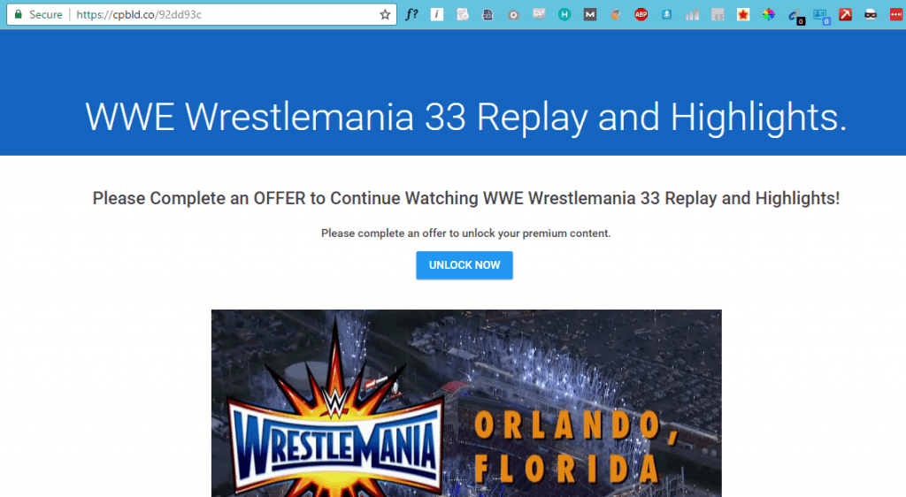Open the red pickaxe extension icon
This screenshot has width=906, height=497.
[845, 14]
